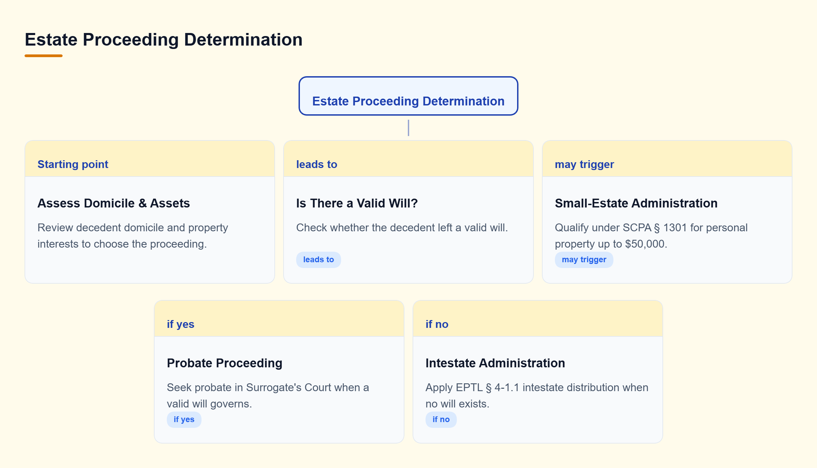Click the 'may trigger' blue pill tag

point(584,260)
